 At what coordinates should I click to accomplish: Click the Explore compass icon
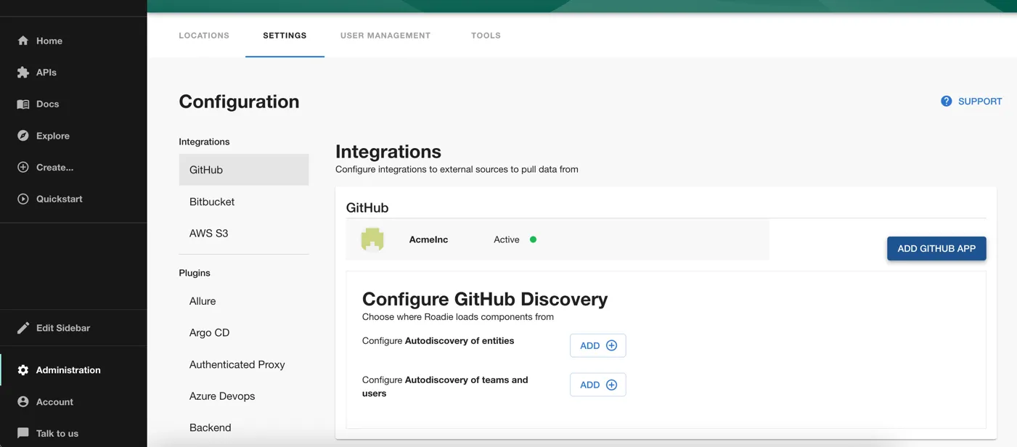(23, 135)
